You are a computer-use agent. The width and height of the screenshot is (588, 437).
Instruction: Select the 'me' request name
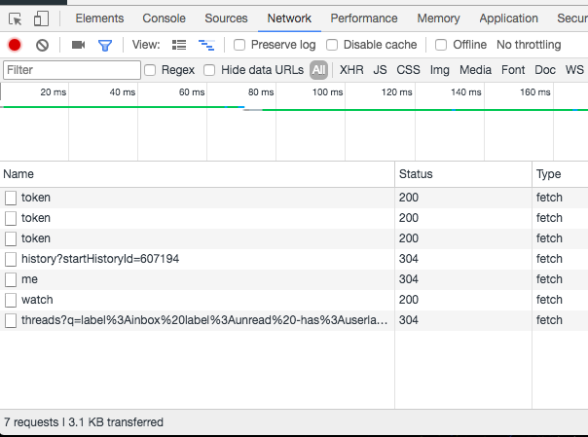point(29,279)
